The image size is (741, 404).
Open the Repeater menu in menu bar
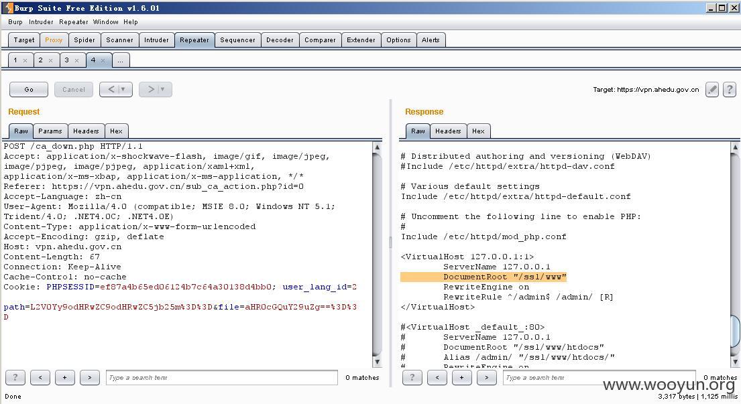coord(73,21)
